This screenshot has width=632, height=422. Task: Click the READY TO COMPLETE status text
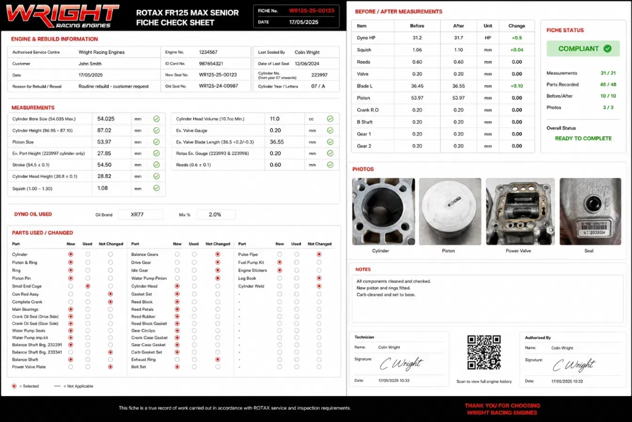pos(583,138)
